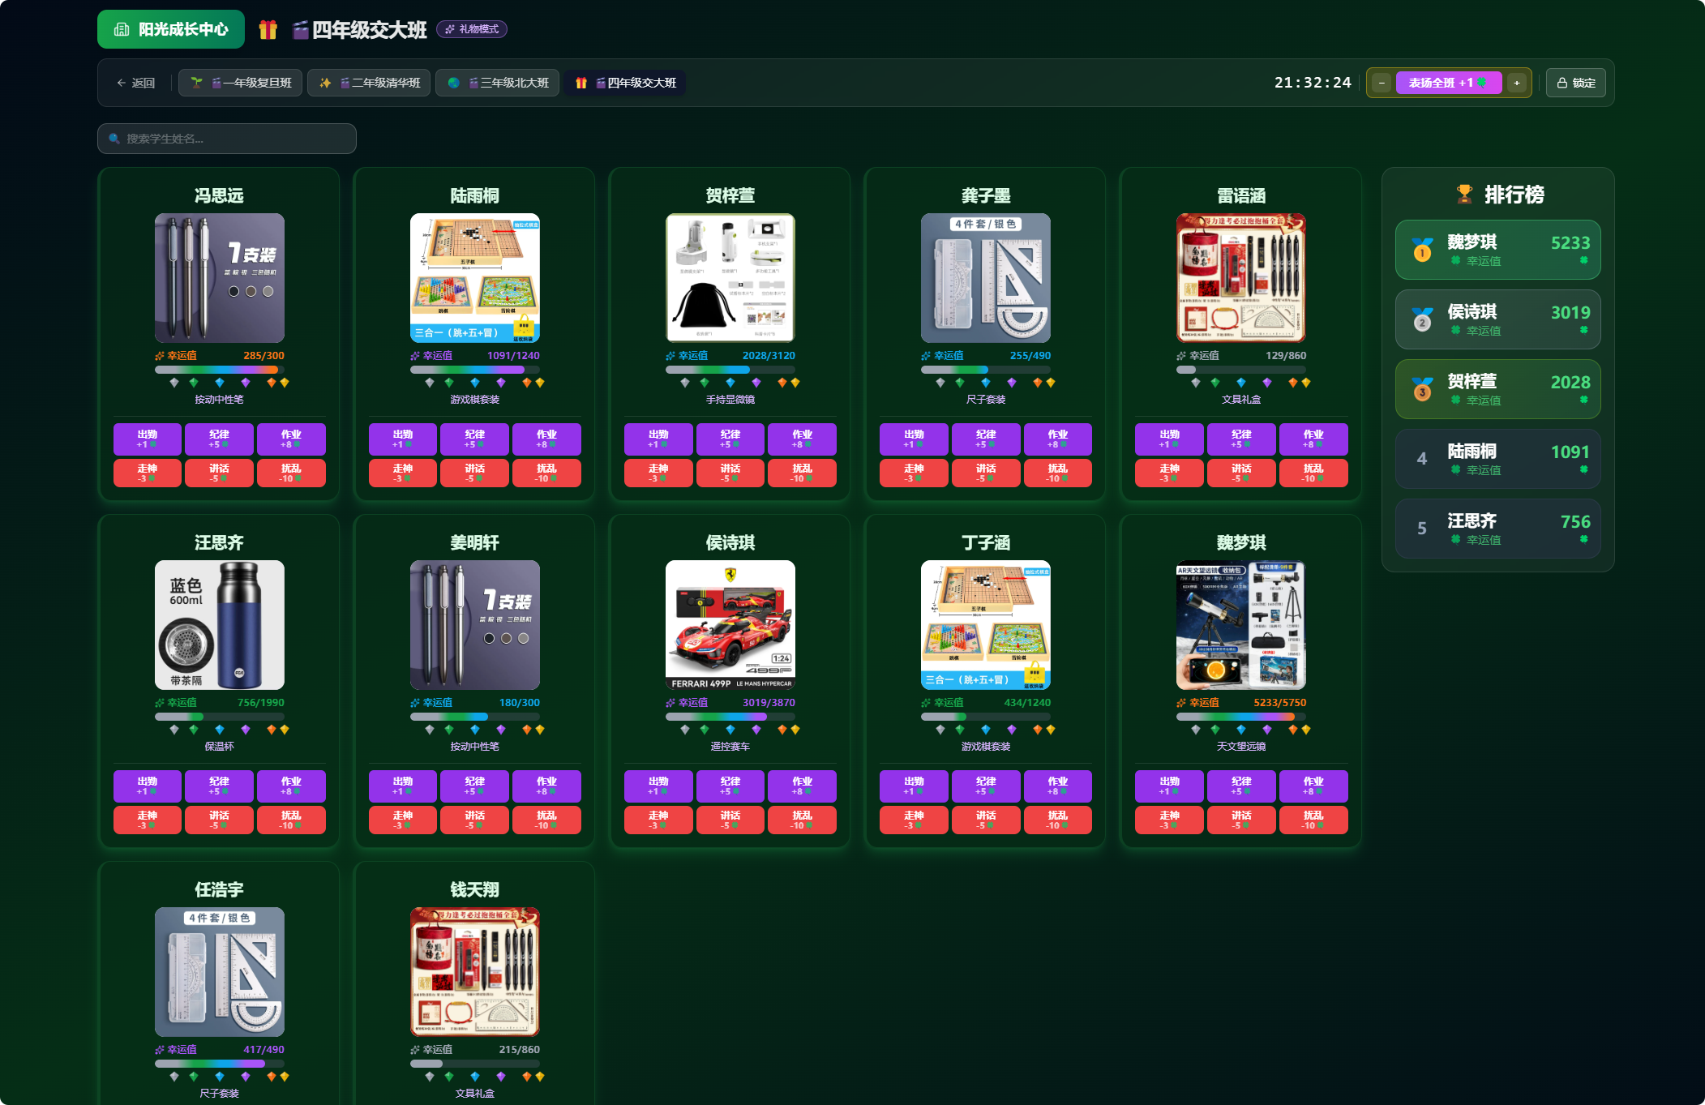The height and width of the screenshot is (1105, 1705).
Task: Click 冯思远's 285/300 luck progress bar
Action: (x=220, y=370)
